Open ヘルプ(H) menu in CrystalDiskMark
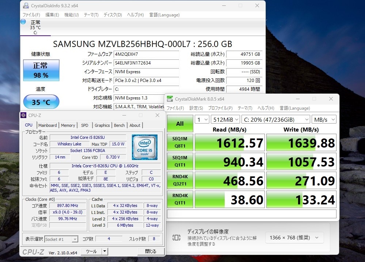The height and width of the screenshot is (262, 365). click(x=266, y=108)
